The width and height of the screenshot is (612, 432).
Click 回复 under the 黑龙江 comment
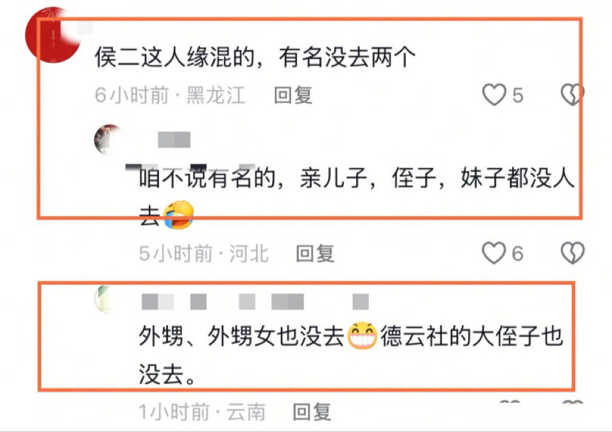point(293,95)
